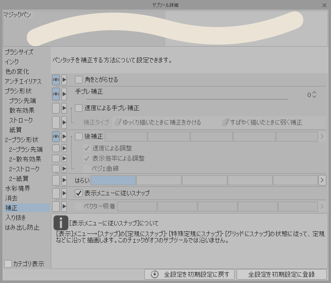This screenshot has width=331, height=283.
Task: Click 全設定を初期設定に戻す button
Action: pos(189,275)
